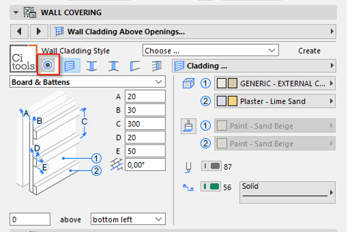Click the Ci tools logo
Image resolution: width=347 pixels, height=232 pixels.
pyautogui.click(x=23, y=59)
